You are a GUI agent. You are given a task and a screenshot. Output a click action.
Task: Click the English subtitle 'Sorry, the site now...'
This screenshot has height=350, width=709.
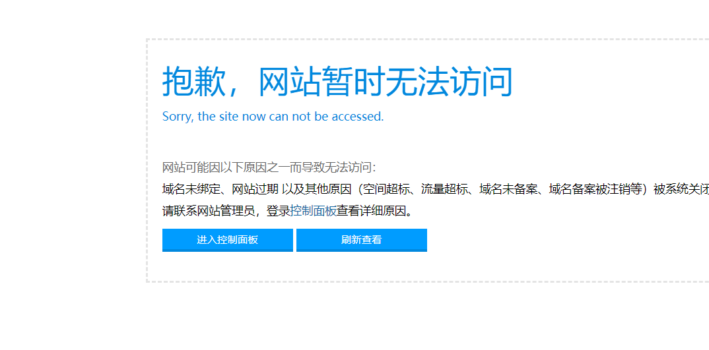click(x=273, y=117)
